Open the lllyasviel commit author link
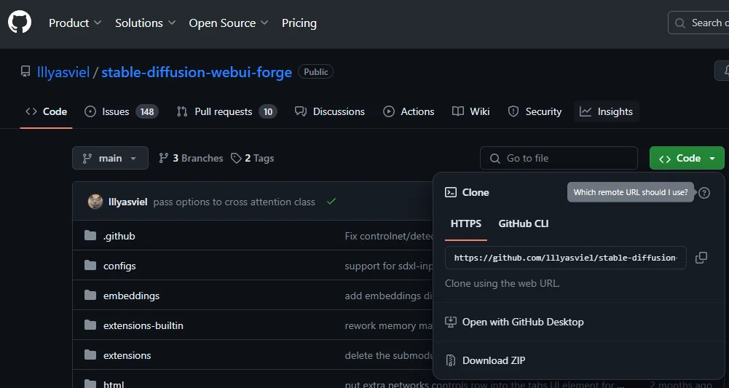729x388 pixels. coord(128,202)
